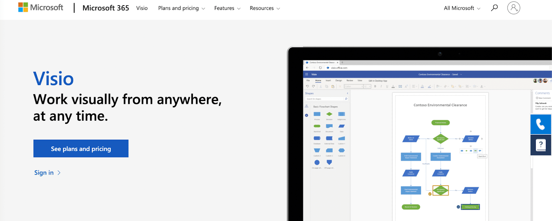
Task: Go to Microsoft 365 home link
Action: (x=106, y=8)
